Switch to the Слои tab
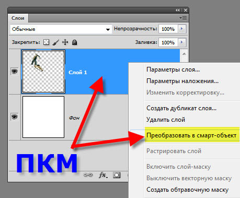This screenshot has width=240, height=198. (x=18, y=18)
